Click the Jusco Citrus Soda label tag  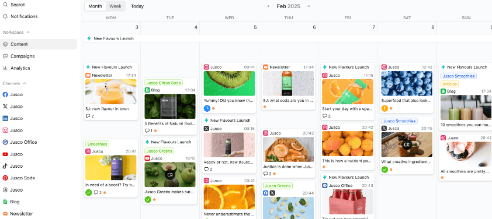164,83
